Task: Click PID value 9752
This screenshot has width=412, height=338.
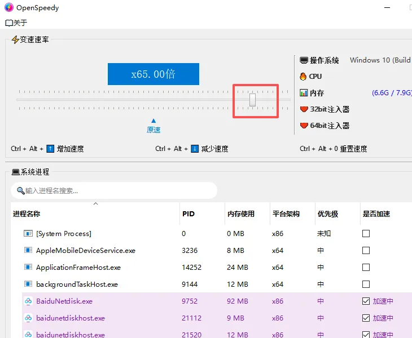Action: [x=190, y=301]
